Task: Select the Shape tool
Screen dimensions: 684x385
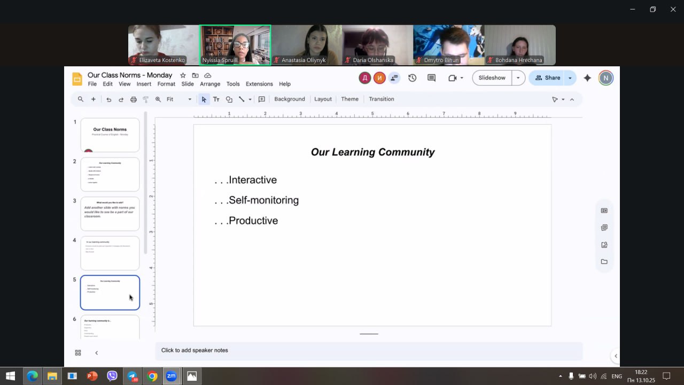Action: point(229,99)
